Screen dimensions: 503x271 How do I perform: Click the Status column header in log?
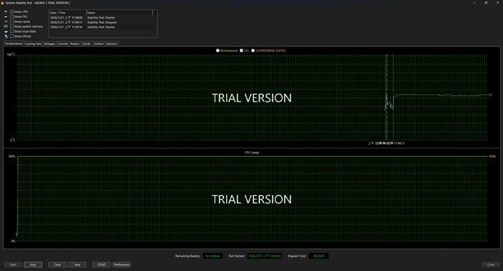119,13
